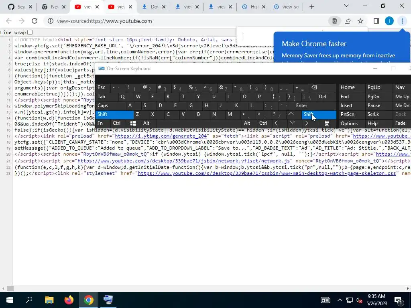Click the muted volume icon in the tray
This screenshot has height=308, width=411.
point(359,300)
